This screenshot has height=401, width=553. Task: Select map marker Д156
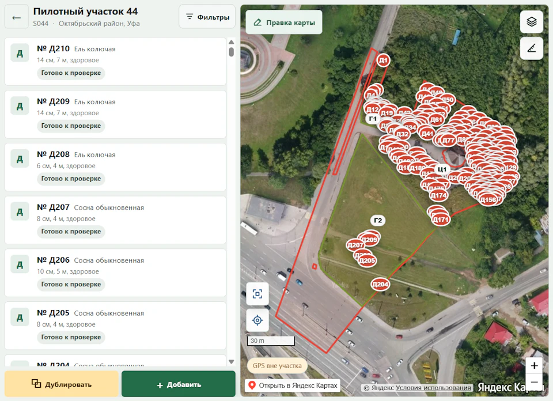(x=488, y=199)
